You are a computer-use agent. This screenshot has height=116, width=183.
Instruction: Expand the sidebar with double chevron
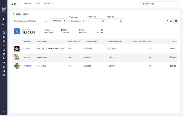tap(4, 112)
